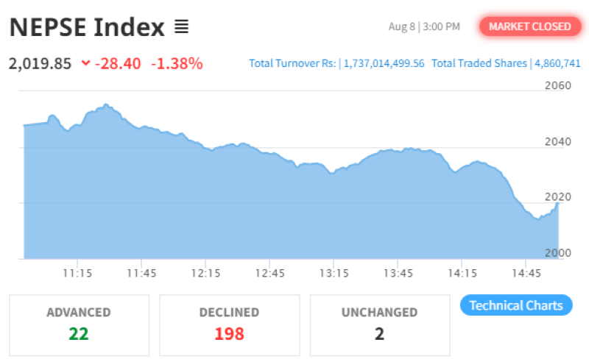Click the NEPSE Index title

tap(87, 28)
